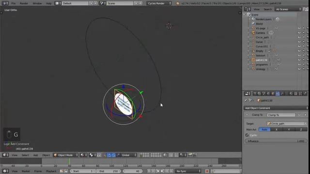
Task: Click the Clamp To constraint name field
Action: pos(281,115)
